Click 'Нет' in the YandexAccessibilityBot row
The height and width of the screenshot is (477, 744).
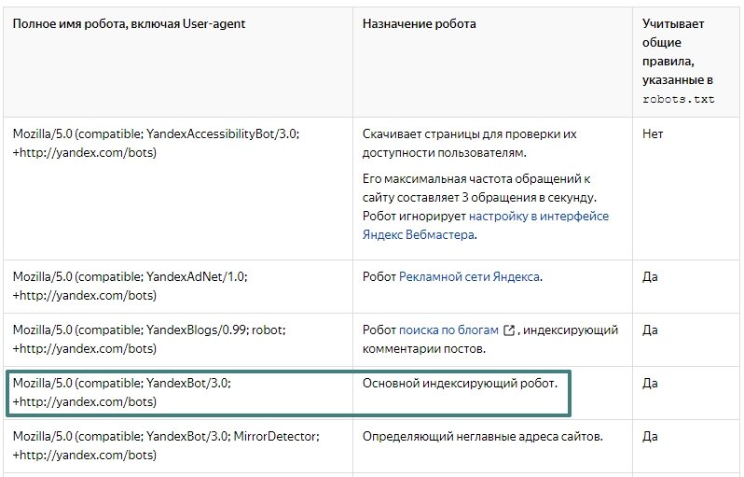[x=652, y=134]
